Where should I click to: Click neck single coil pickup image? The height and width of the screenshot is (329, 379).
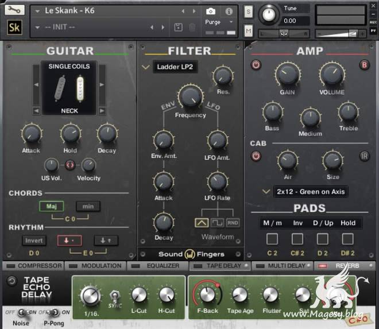tap(80, 88)
